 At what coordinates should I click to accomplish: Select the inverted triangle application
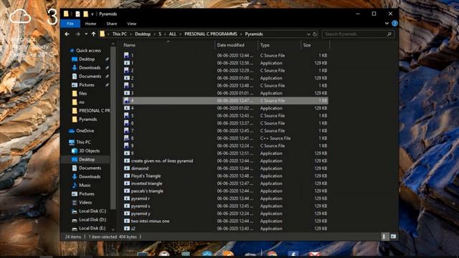pyautogui.click(x=225, y=183)
